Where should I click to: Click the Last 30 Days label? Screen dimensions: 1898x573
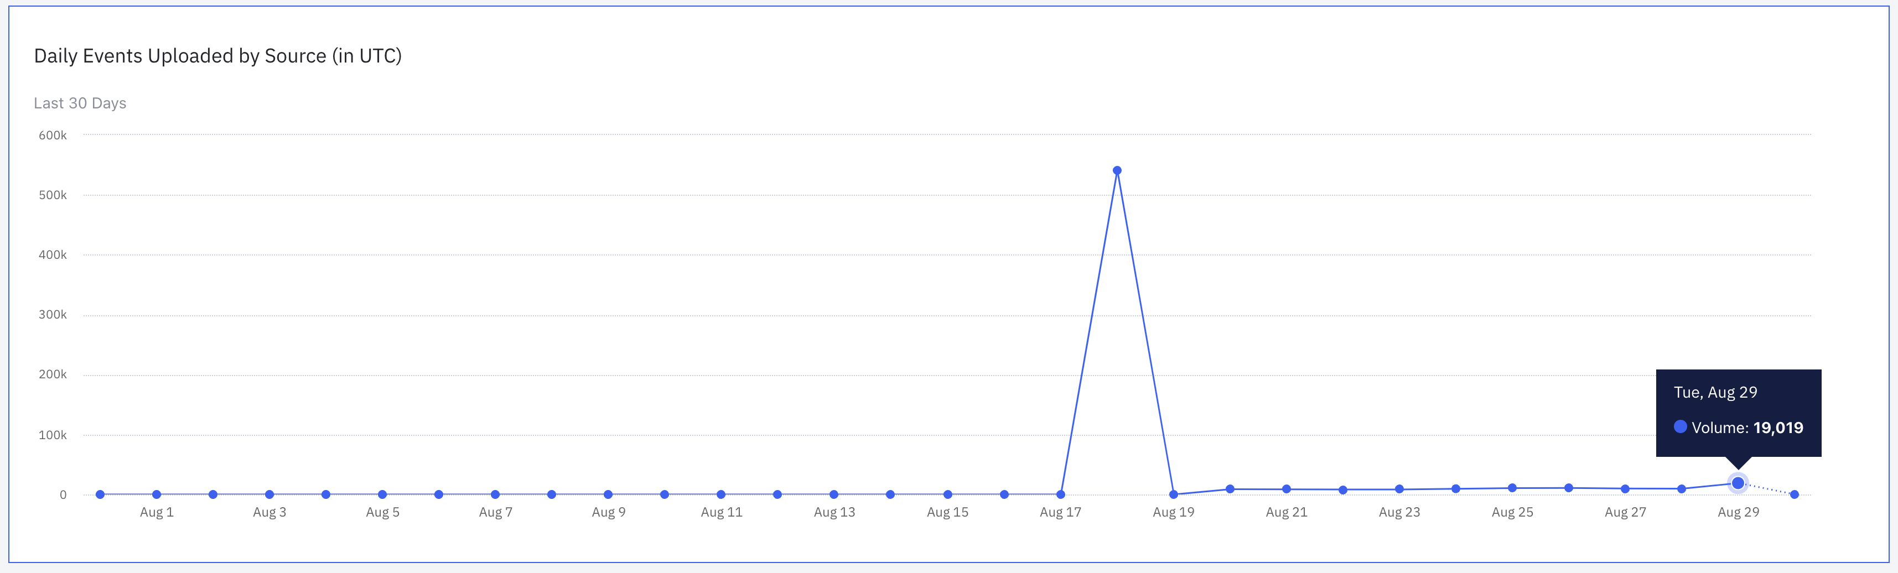(80, 103)
